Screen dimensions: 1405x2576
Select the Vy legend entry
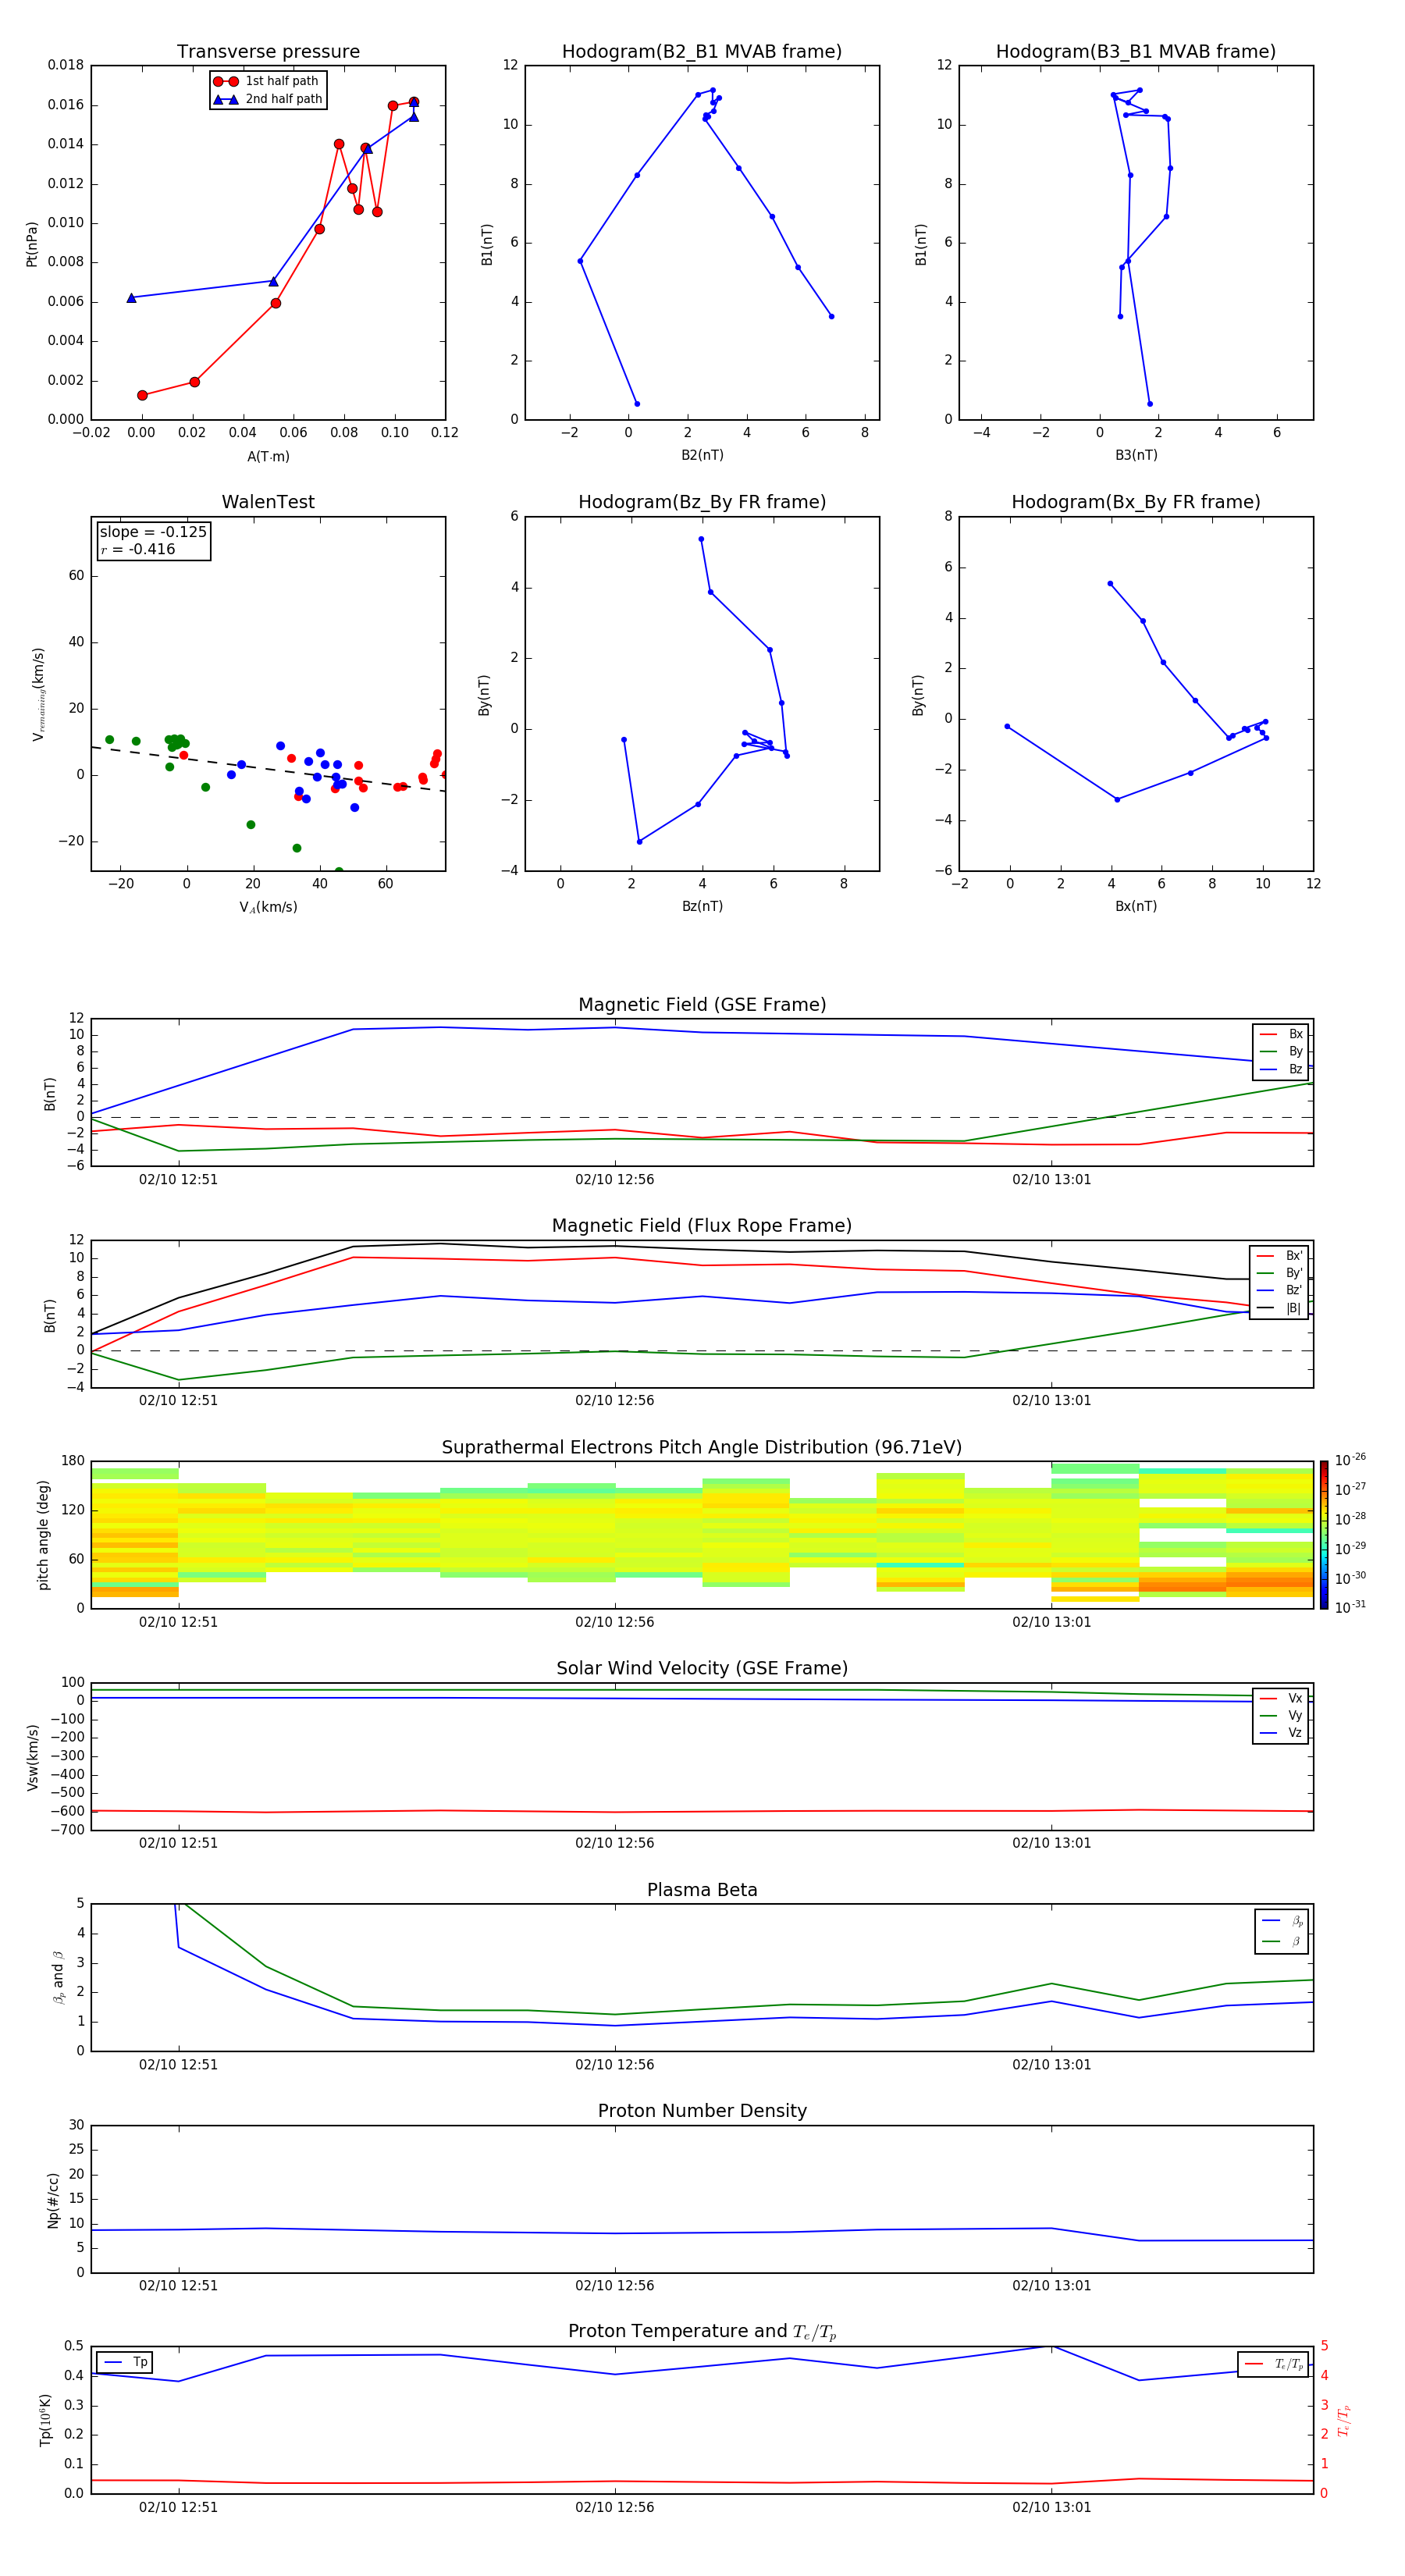(1281, 1715)
